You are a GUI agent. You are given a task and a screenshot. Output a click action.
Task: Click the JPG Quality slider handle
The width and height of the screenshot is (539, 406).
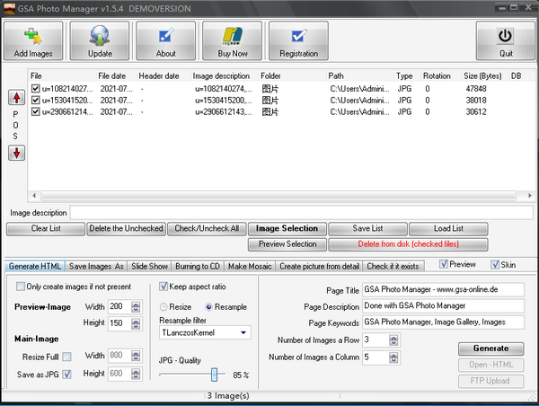click(215, 374)
